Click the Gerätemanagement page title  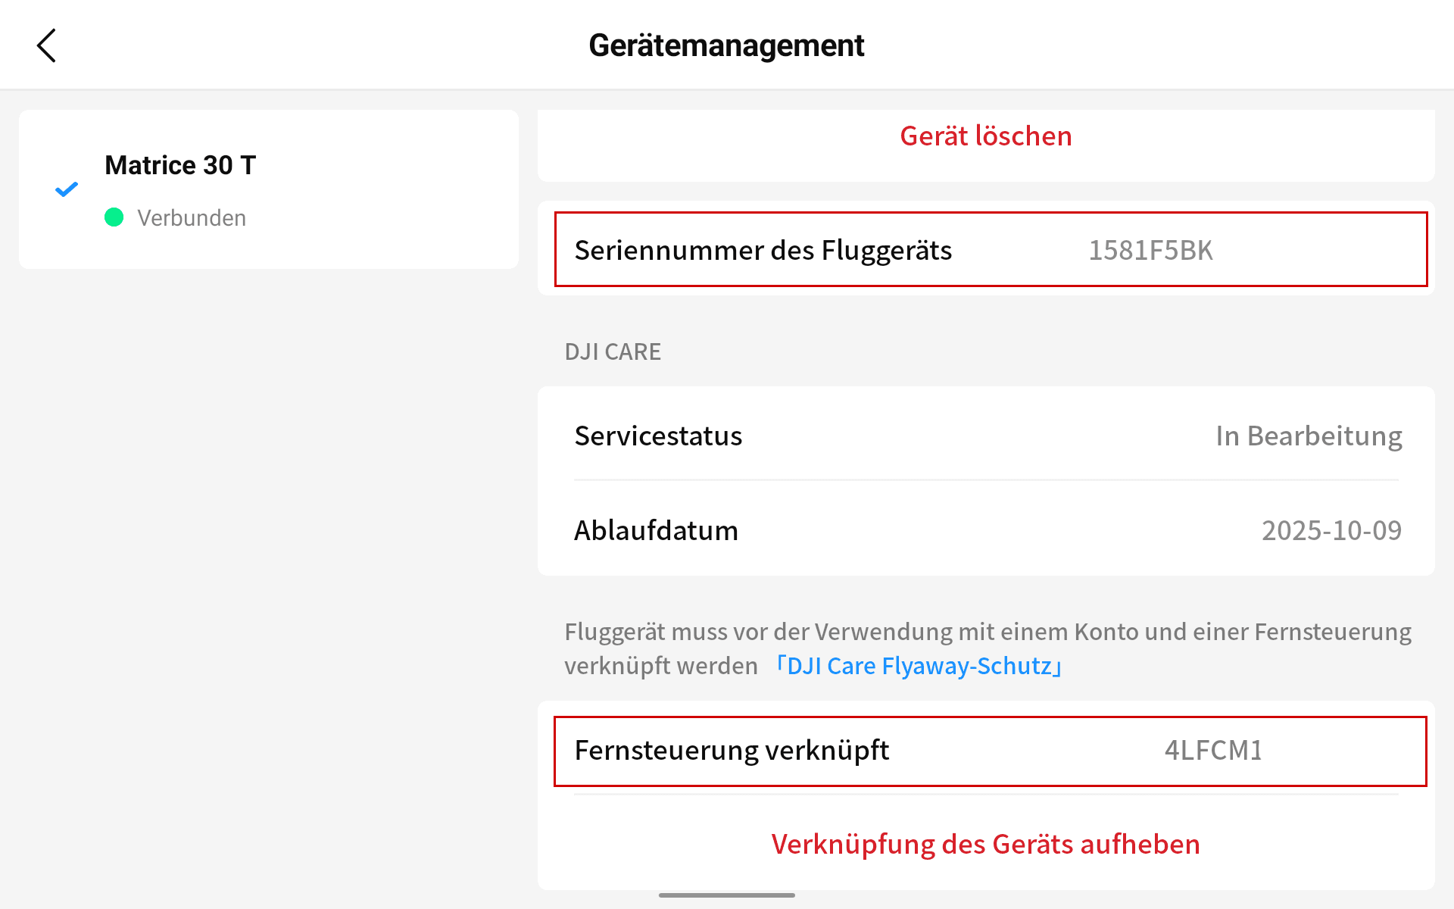click(726, 45)
